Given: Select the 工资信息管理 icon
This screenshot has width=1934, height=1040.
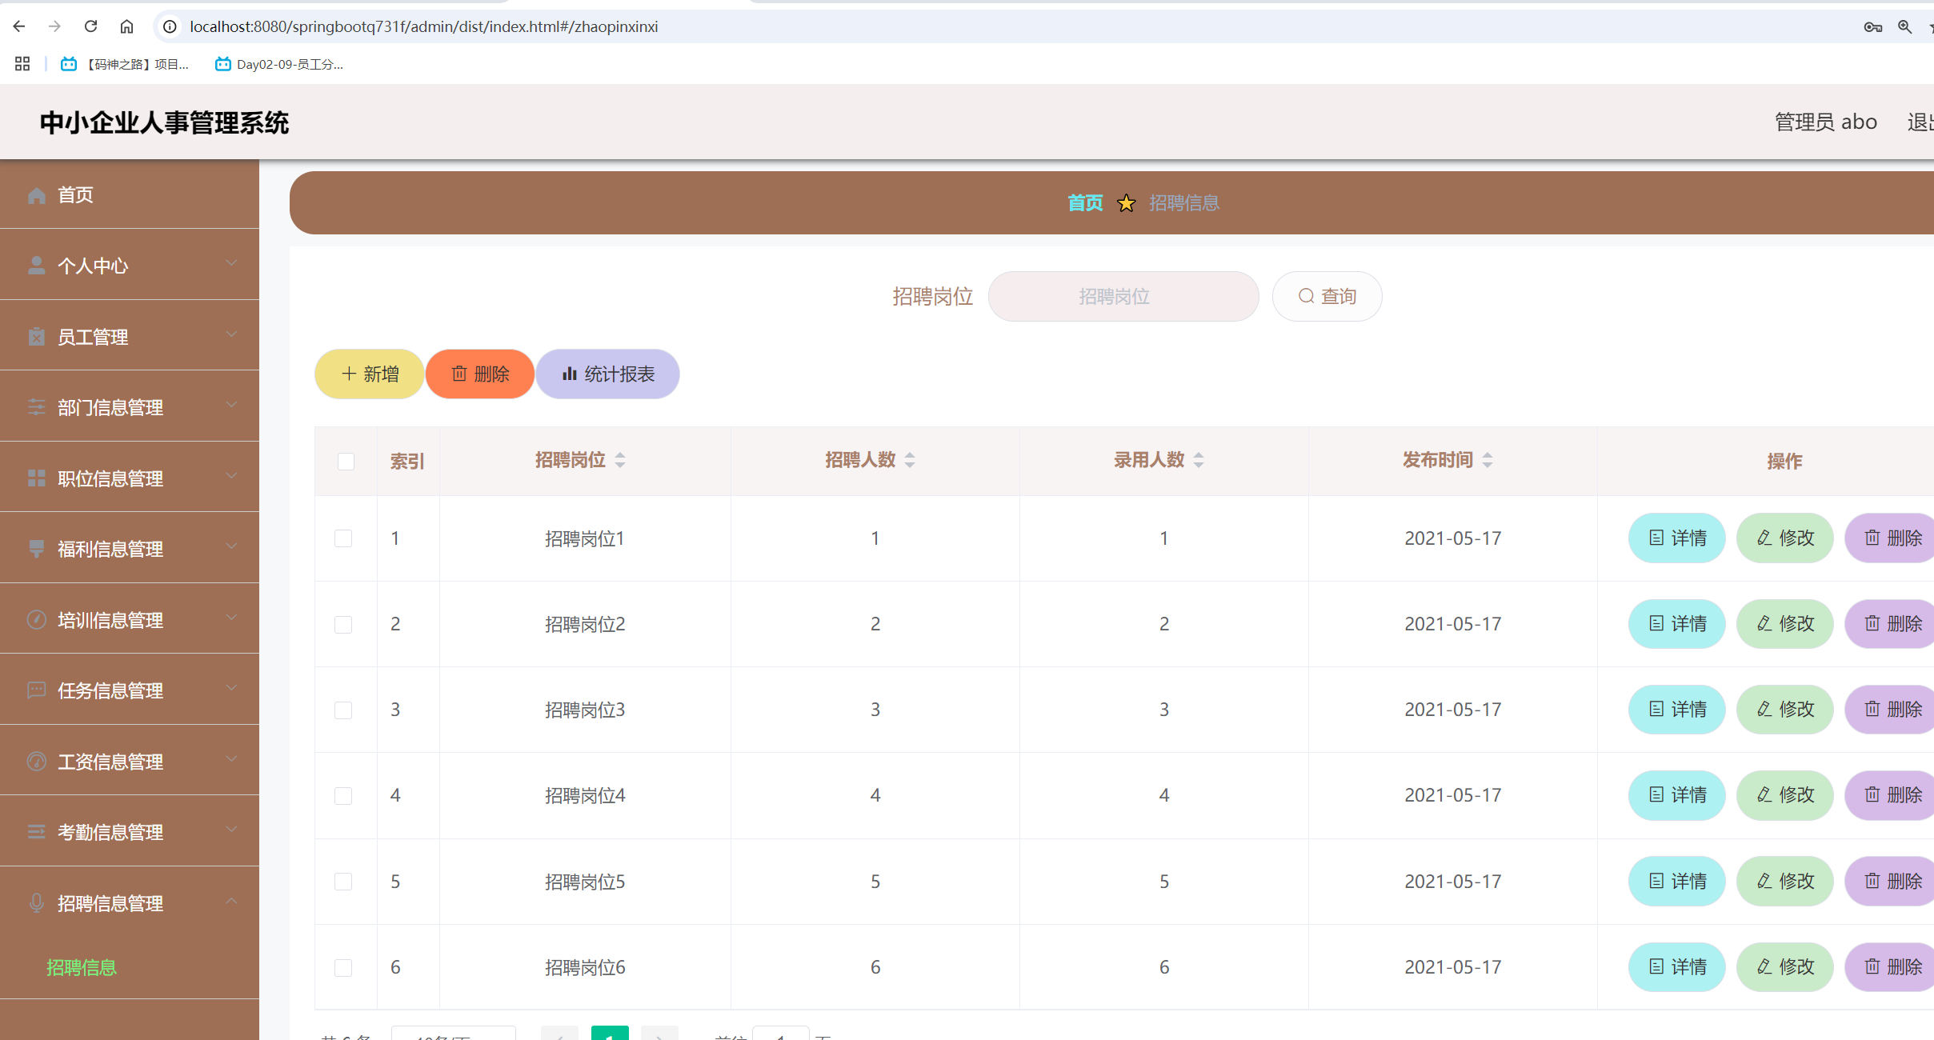Looking at the screenshot, I should pyautogui.click(x=36, y=761).
